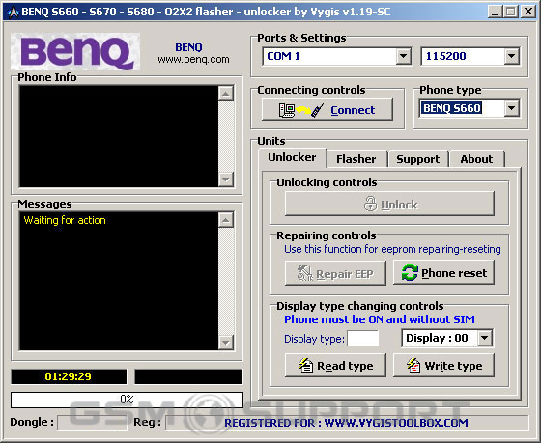This screenshot has height=443, width=541.
Task: Expand the Phone type BENQ S660 dropdown
Action: point(512,108)
